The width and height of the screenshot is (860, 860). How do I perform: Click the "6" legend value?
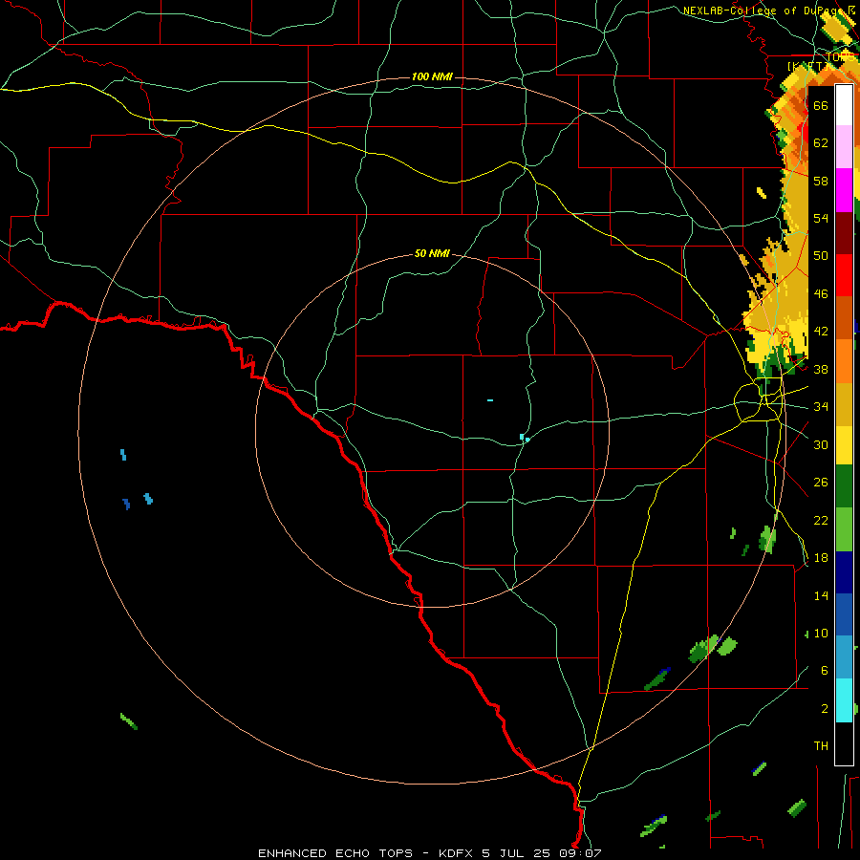(824, 670)
